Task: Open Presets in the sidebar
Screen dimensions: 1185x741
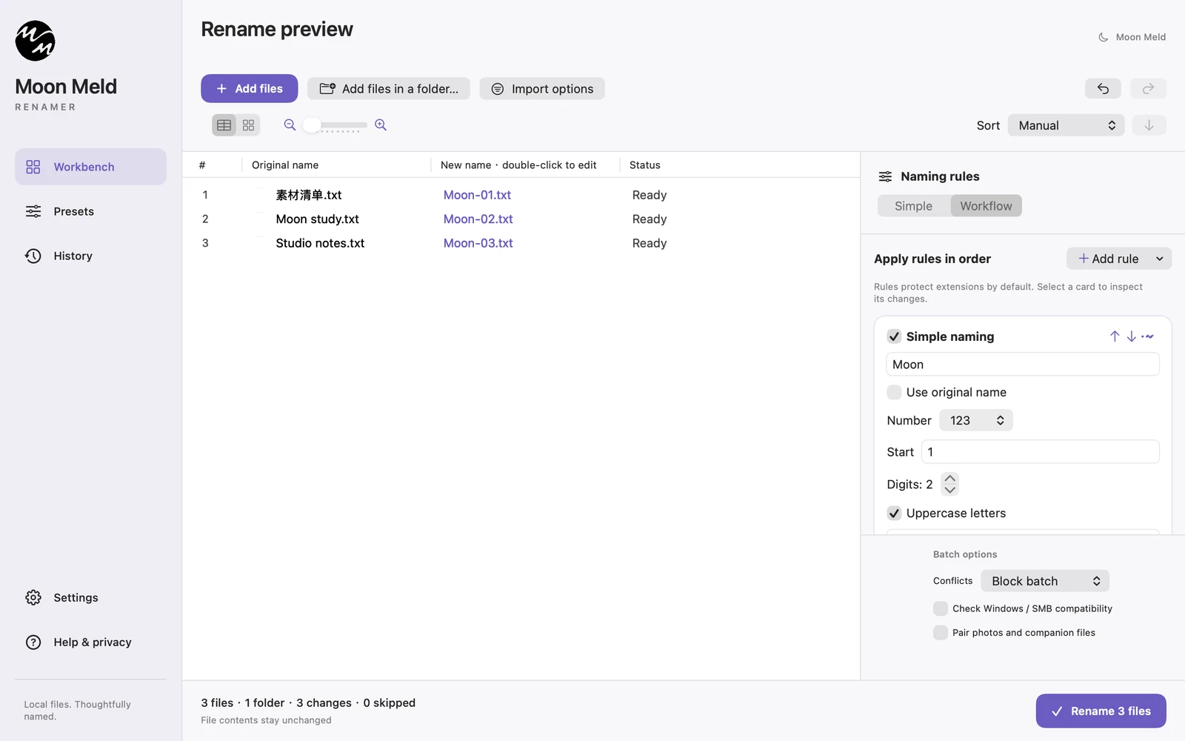Action: coord(90,211)
